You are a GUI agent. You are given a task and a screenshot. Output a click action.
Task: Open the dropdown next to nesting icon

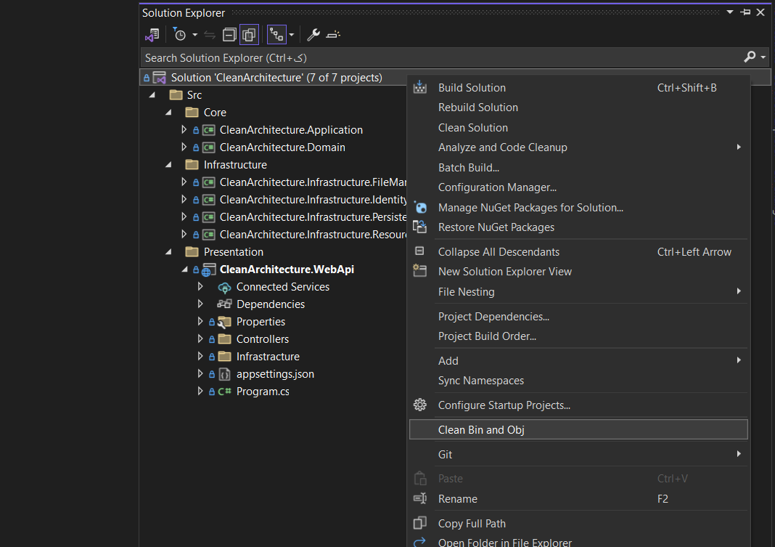[292, 35]
